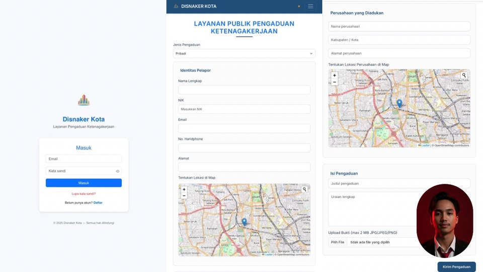The image size is (483, 272).
Task: Click the Disnaker Kota building logo on login panel
Action: click(84, 100)
